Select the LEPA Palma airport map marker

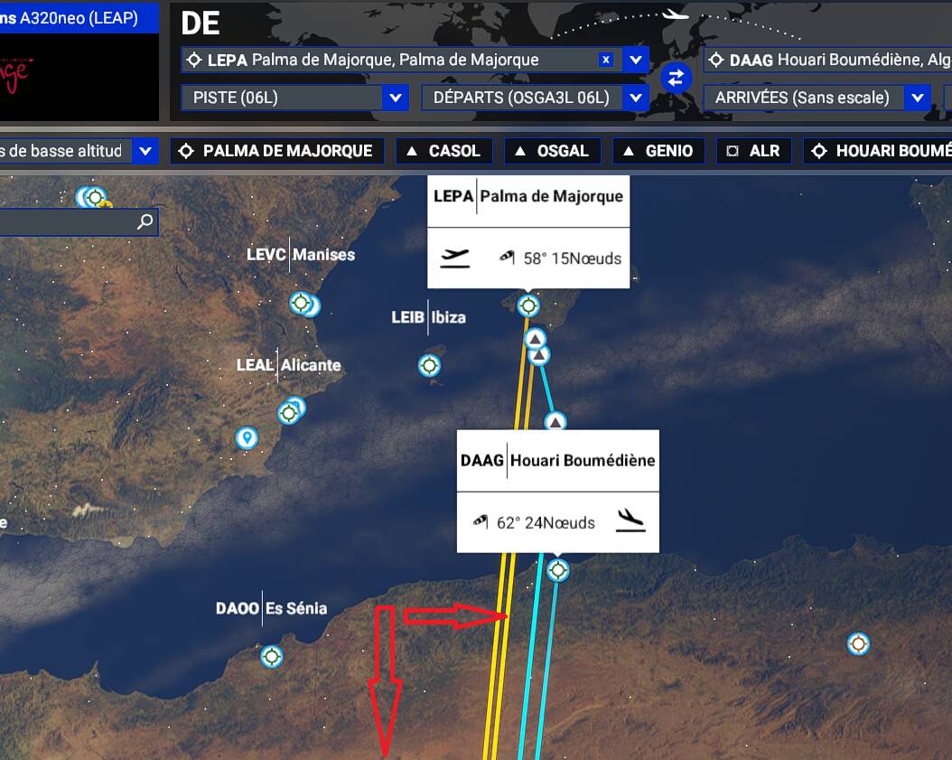528,305
